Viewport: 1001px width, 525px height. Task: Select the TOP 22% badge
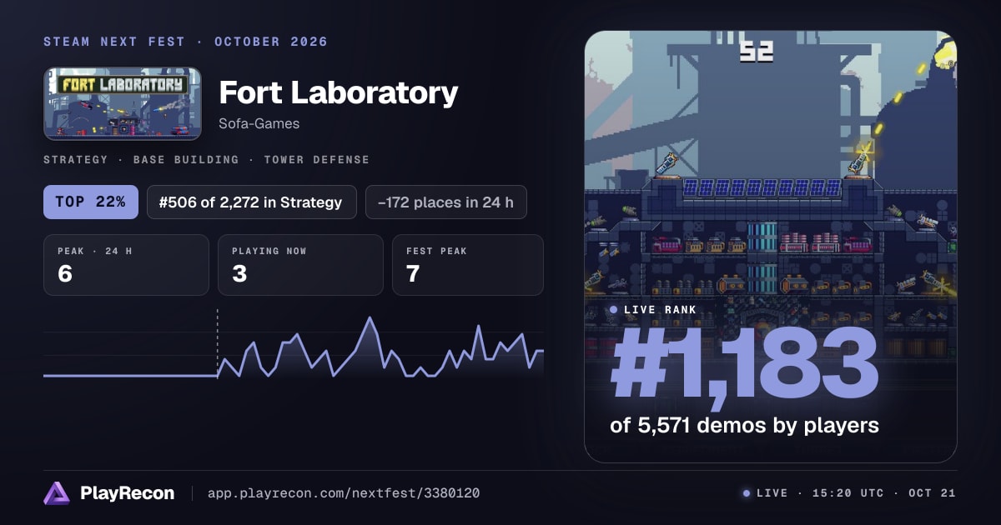(91, 202)
